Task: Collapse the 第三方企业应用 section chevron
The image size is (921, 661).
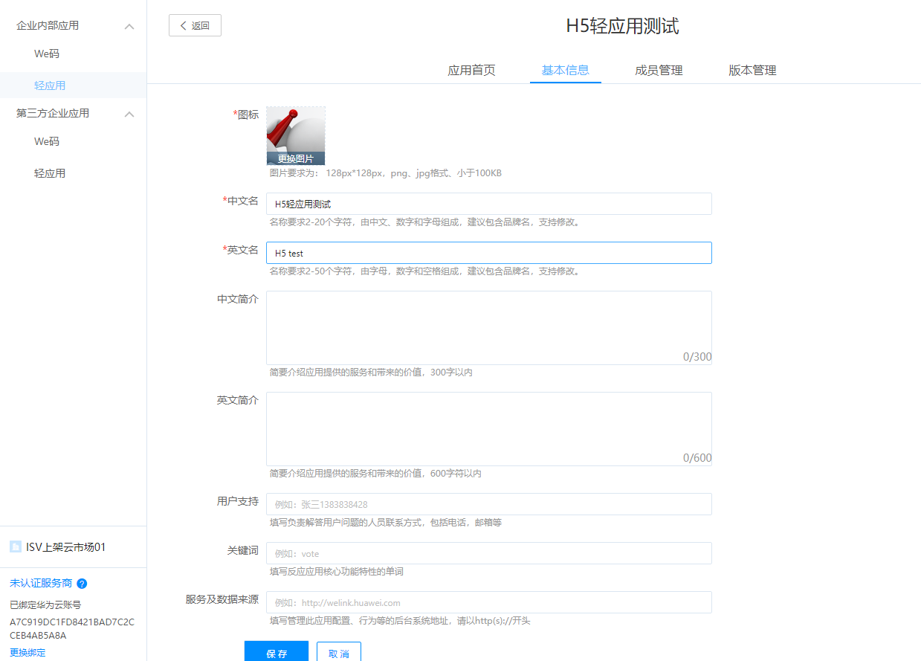Action: point(129,113)
